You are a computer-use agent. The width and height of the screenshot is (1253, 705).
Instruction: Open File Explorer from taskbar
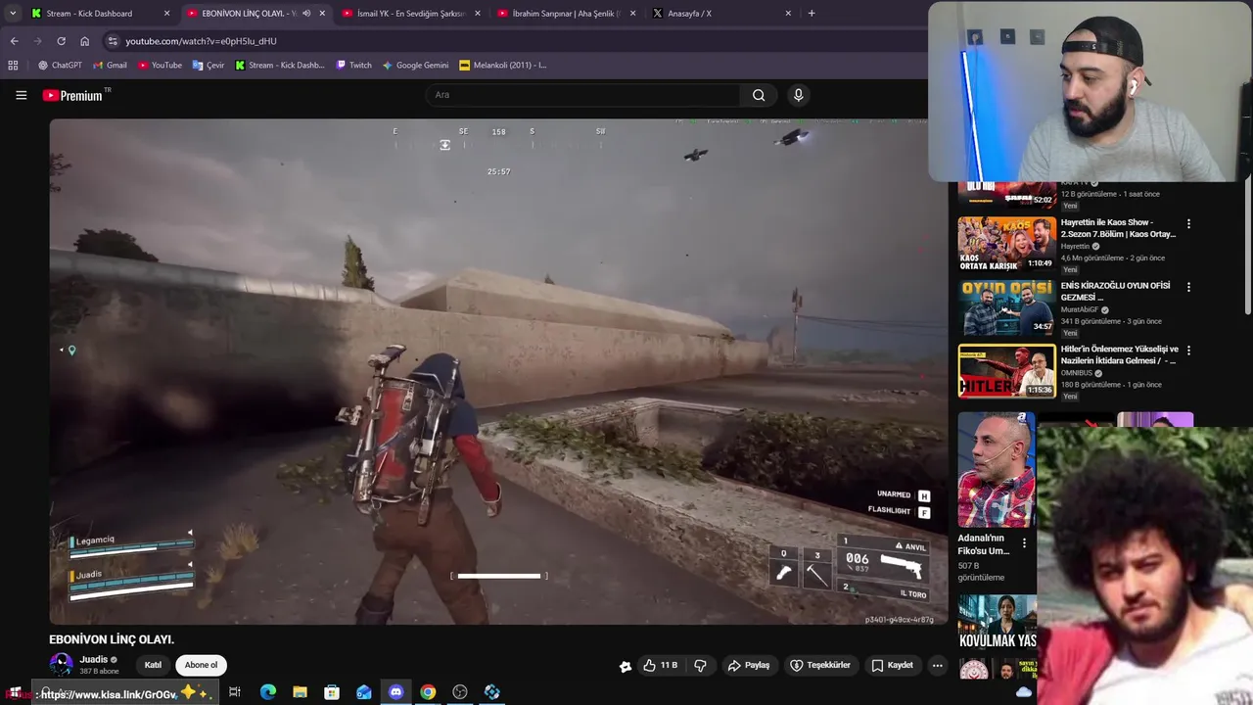(x=301, y=692)
